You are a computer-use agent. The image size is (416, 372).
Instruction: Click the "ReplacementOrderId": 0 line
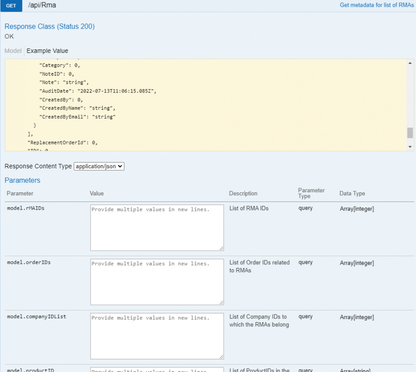tap(62, 143)
